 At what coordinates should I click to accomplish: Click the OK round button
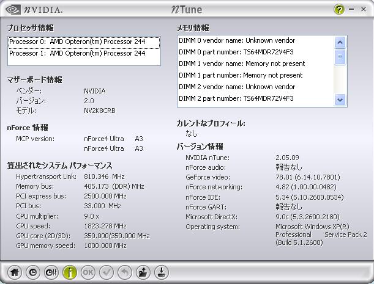(88, 272)
